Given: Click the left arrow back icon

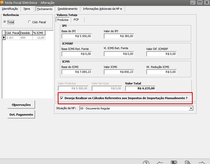Looking at the screenshot, I should 160,163.
